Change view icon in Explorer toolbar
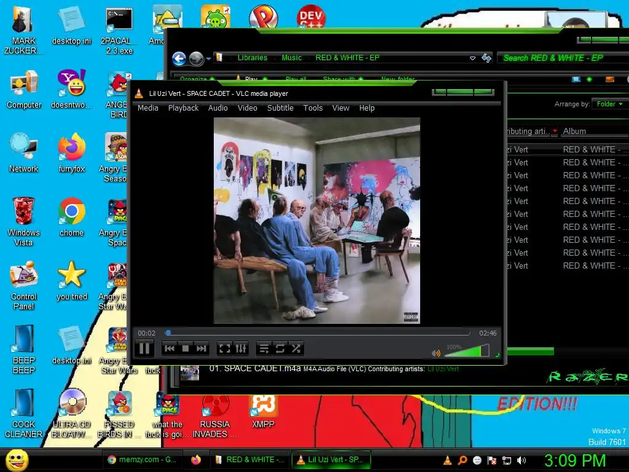Screen dimensions: 629x472 (576, 79)
